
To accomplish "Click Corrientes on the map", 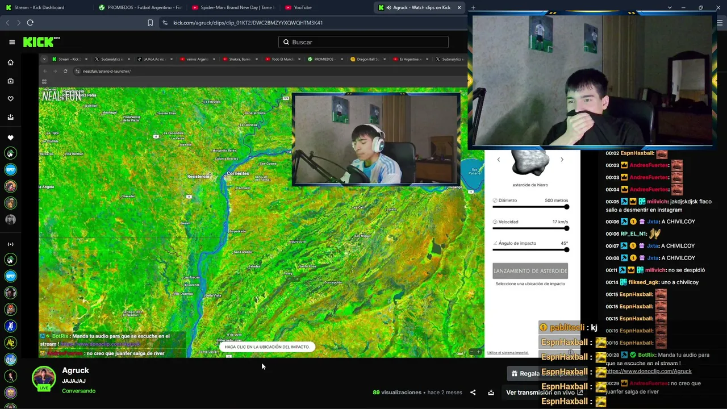I will [238, 173].
